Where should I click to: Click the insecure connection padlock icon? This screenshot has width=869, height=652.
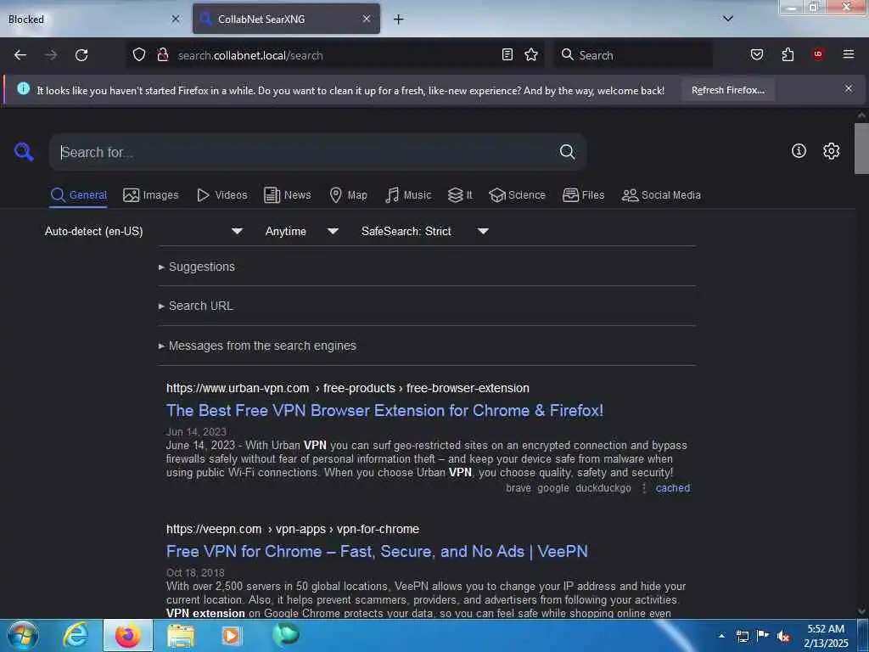coord(162,55)
